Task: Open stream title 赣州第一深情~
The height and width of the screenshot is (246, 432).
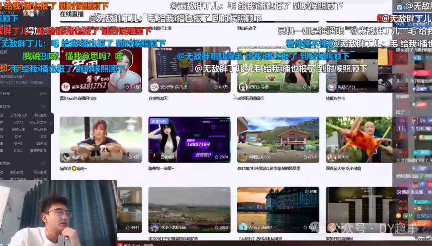Action: pyautogui.click(x=161, y=168)
